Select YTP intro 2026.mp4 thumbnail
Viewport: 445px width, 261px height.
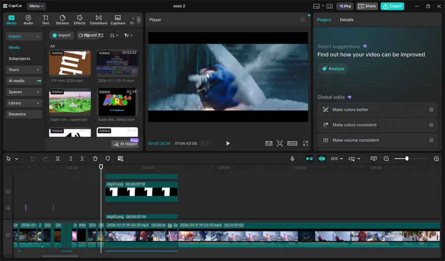70,63
